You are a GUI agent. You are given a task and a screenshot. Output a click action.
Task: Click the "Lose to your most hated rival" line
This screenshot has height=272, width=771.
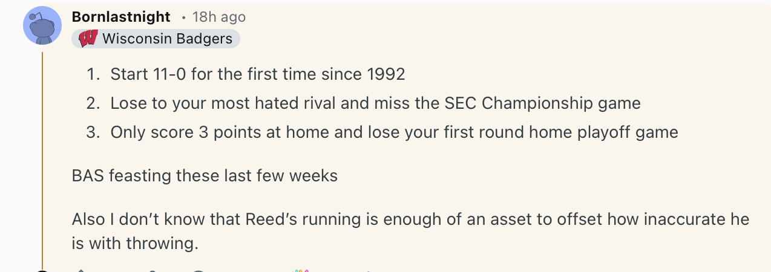pos(375,103)
